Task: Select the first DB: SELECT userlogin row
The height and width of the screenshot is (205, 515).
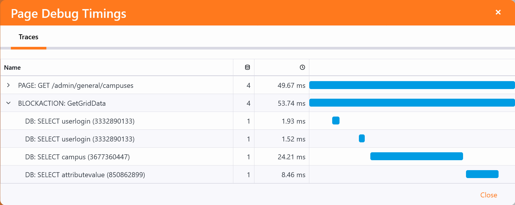Action: click(80, 121)
